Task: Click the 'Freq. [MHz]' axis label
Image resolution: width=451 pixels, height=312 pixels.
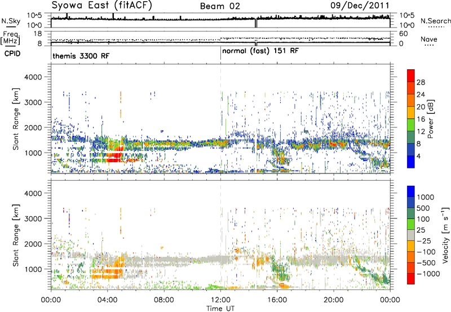Action: pyautogui.click(x=10, y=38)
